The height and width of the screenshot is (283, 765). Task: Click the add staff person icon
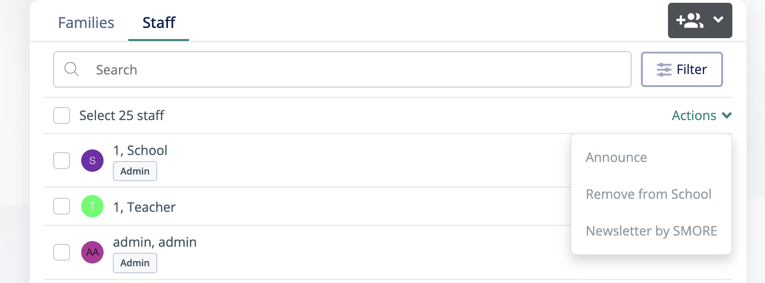[689, 20]
